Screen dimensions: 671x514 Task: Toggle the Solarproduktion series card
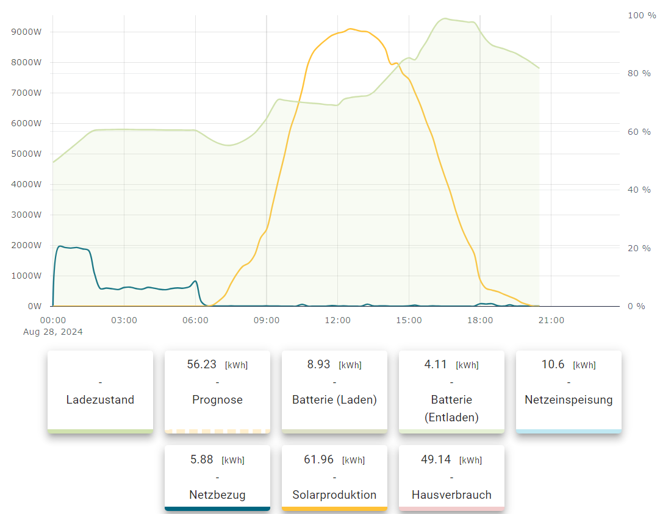coord(334,477)
